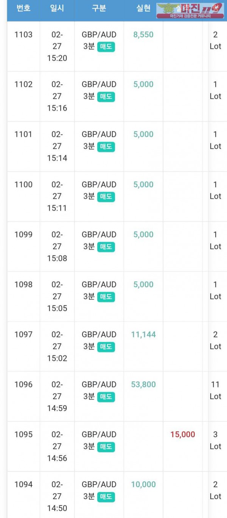Click the 매도 badge in row 1095
The width and height of the screenshot is (227, 518).
pos(106,447)
